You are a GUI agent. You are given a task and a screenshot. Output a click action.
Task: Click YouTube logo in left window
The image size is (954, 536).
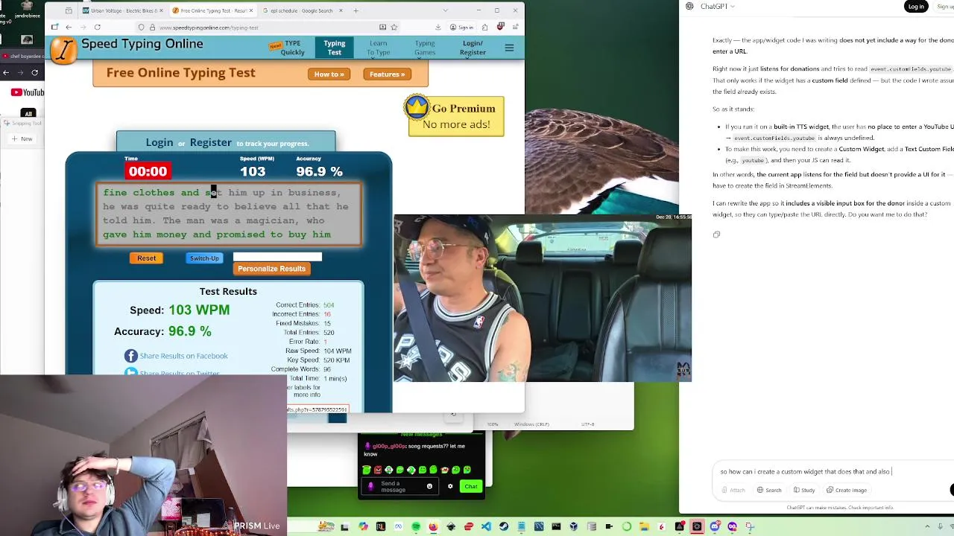28,92
